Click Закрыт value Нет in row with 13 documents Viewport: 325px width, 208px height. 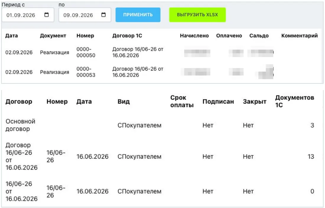pos(248,157)
